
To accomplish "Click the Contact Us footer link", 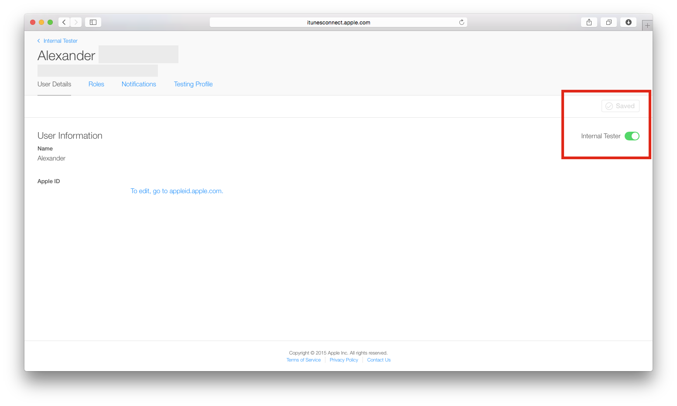I will 379,360.
